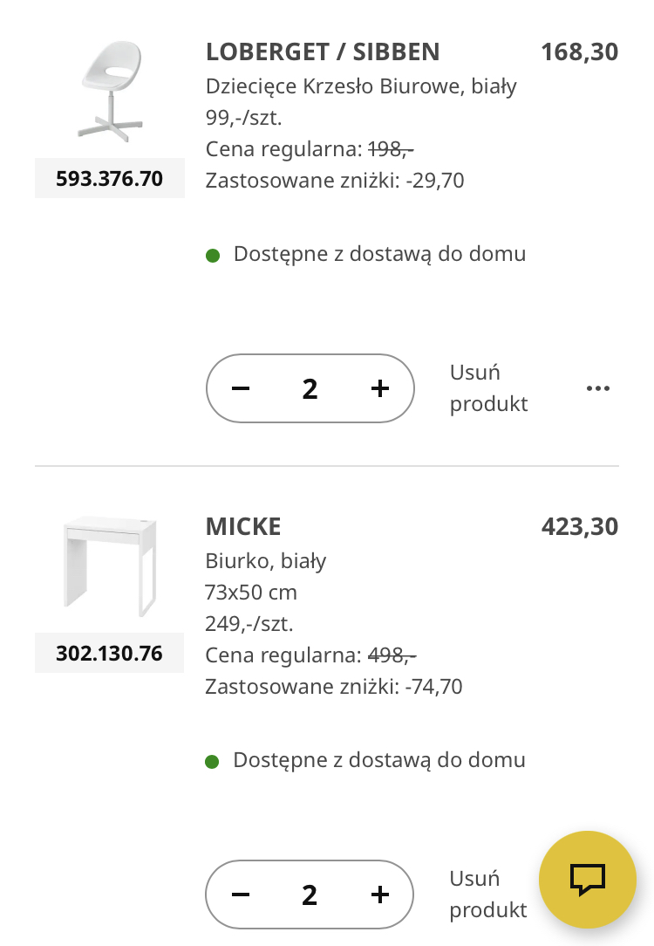Click LOBERGET 'Dostępne z dostawą do domu' text
654x946 pixels.
point(379,255)
